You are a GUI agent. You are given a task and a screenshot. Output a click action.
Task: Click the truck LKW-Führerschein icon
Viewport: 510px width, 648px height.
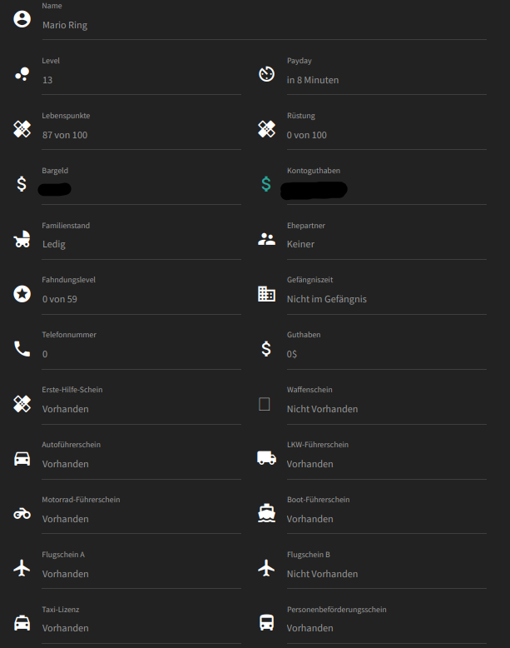266,457
